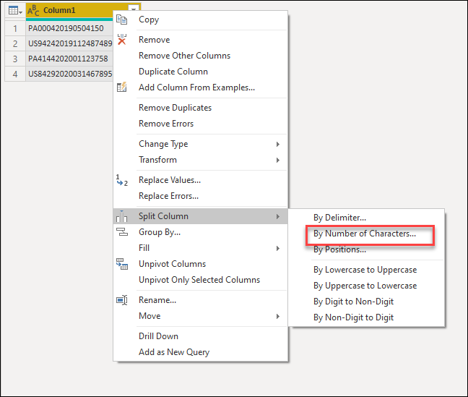Click the Split Column icon
This screenshot has height=397, width=468.
[122, 216]
